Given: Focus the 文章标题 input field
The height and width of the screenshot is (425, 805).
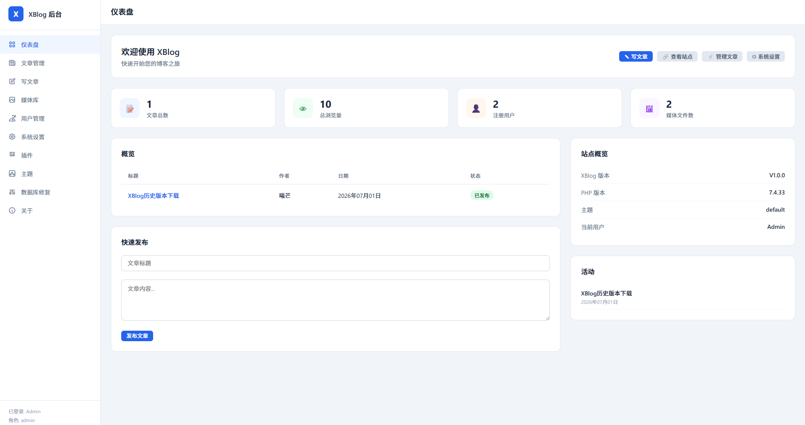Looking at the screenshot, I should (336, 263).
